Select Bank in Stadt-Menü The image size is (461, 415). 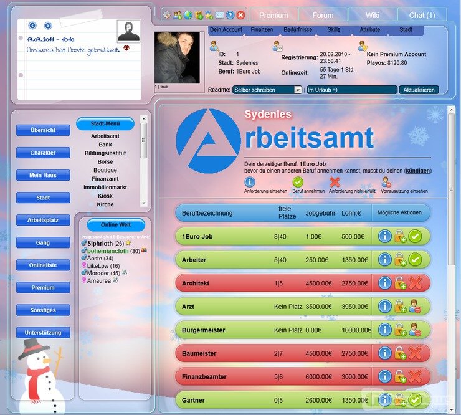[105, 145]
